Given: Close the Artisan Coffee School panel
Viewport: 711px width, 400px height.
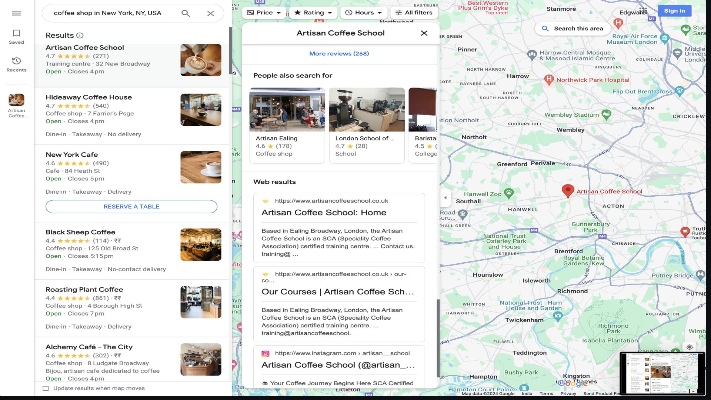Looking at the screenshot, I should click(x=424, y=33).
